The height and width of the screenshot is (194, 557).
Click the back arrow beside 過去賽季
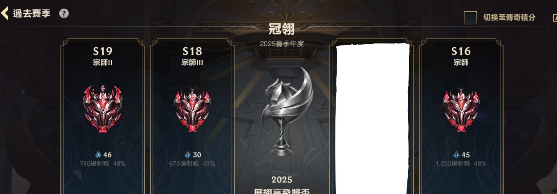(5, 13)
